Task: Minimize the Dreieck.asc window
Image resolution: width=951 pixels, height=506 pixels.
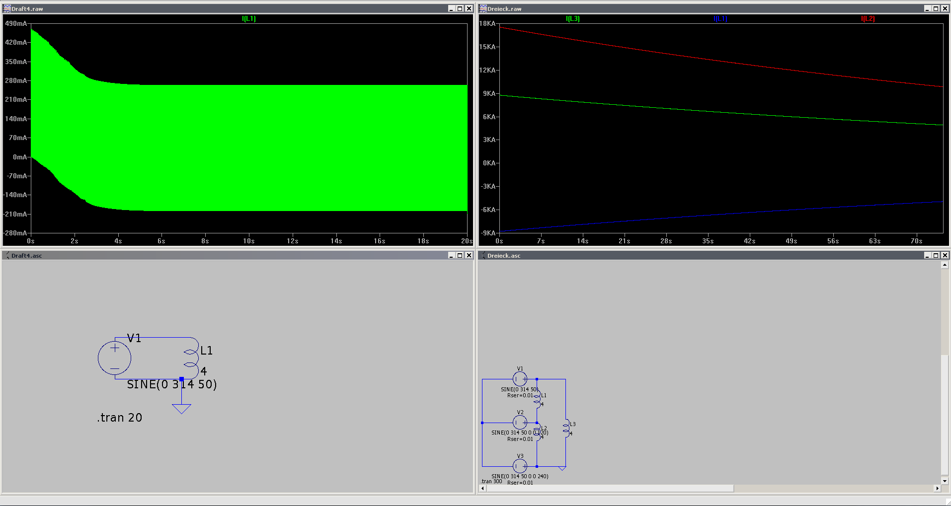Action: click(927, 255)
